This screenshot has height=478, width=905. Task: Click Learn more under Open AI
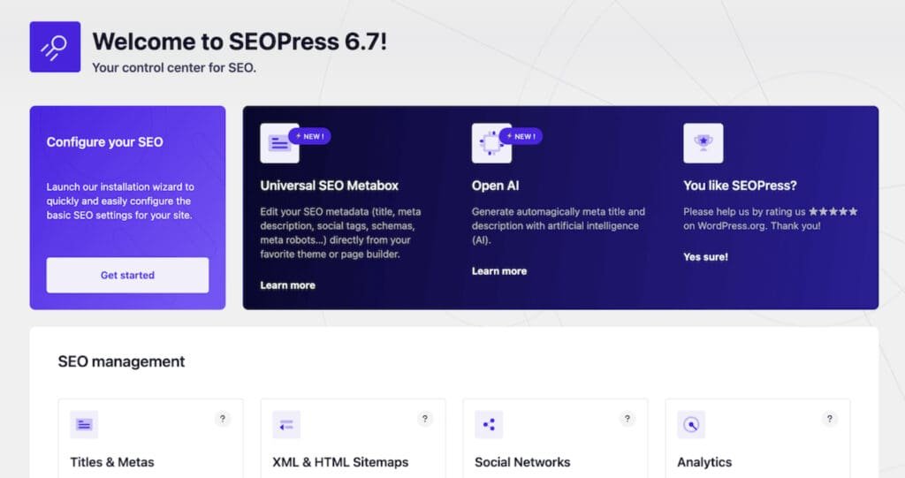coord(499,270)
